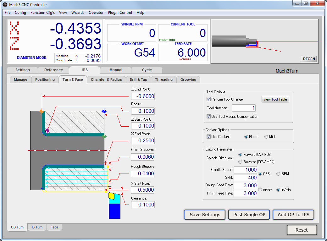Image resolution: width=327 pixels, height=241 pixels.
Task: Click the REGEN button
Action: (309, 59)
